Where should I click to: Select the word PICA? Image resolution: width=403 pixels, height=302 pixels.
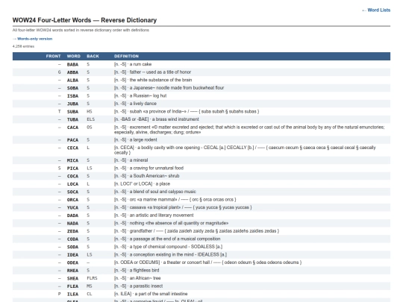tap(72, 169)
